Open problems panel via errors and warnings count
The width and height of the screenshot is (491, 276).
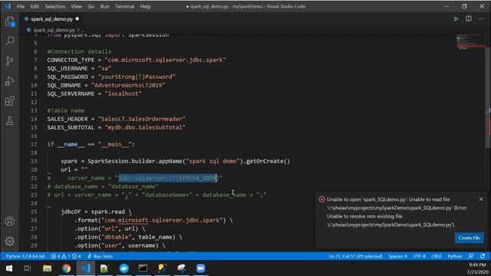point(66,256)
